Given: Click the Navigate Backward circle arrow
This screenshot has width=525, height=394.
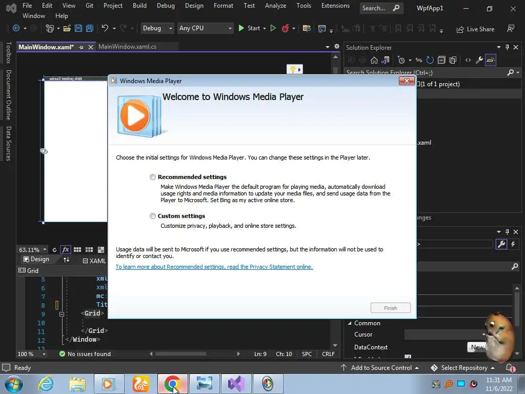Looking at the screenshot, I should coord(16,29).
